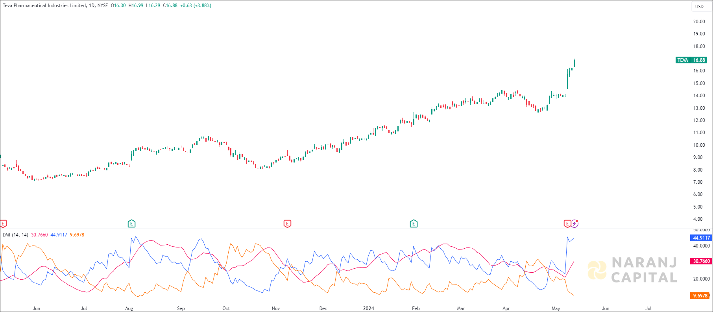Click the 20.00 price axis label
This screenshot has width=713, height=312.
[699, 22]
